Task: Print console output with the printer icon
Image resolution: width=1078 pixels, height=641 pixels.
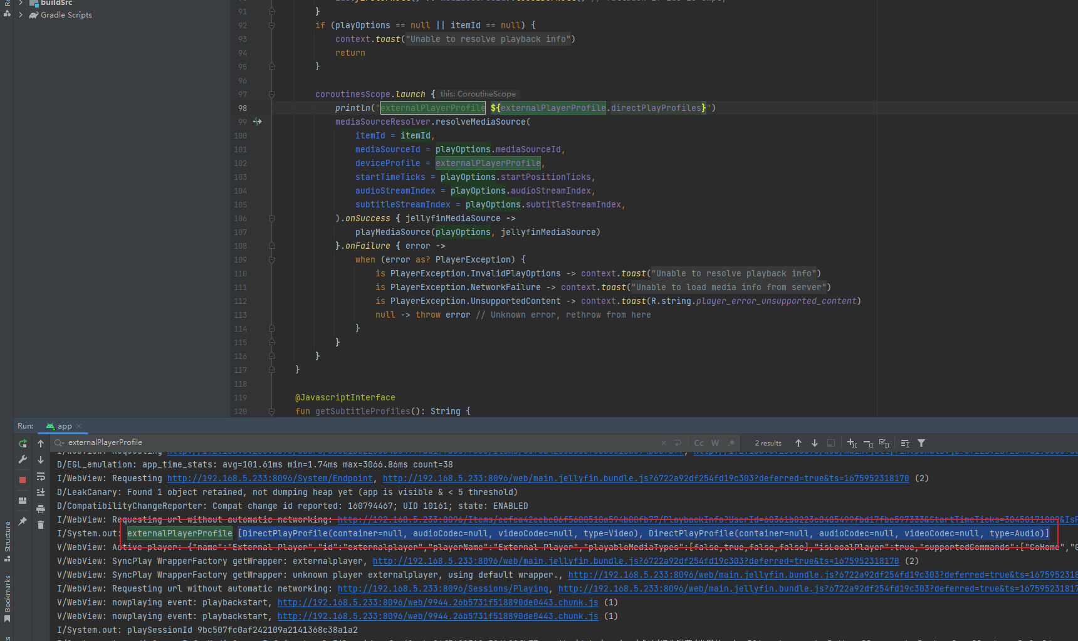Action: (41, 509)
